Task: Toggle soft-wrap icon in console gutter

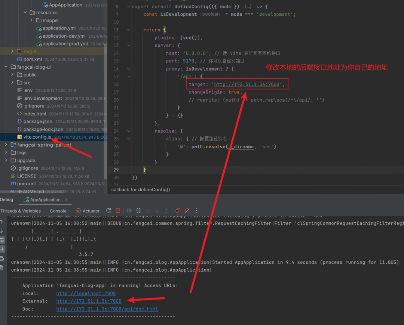Action: 2,240
